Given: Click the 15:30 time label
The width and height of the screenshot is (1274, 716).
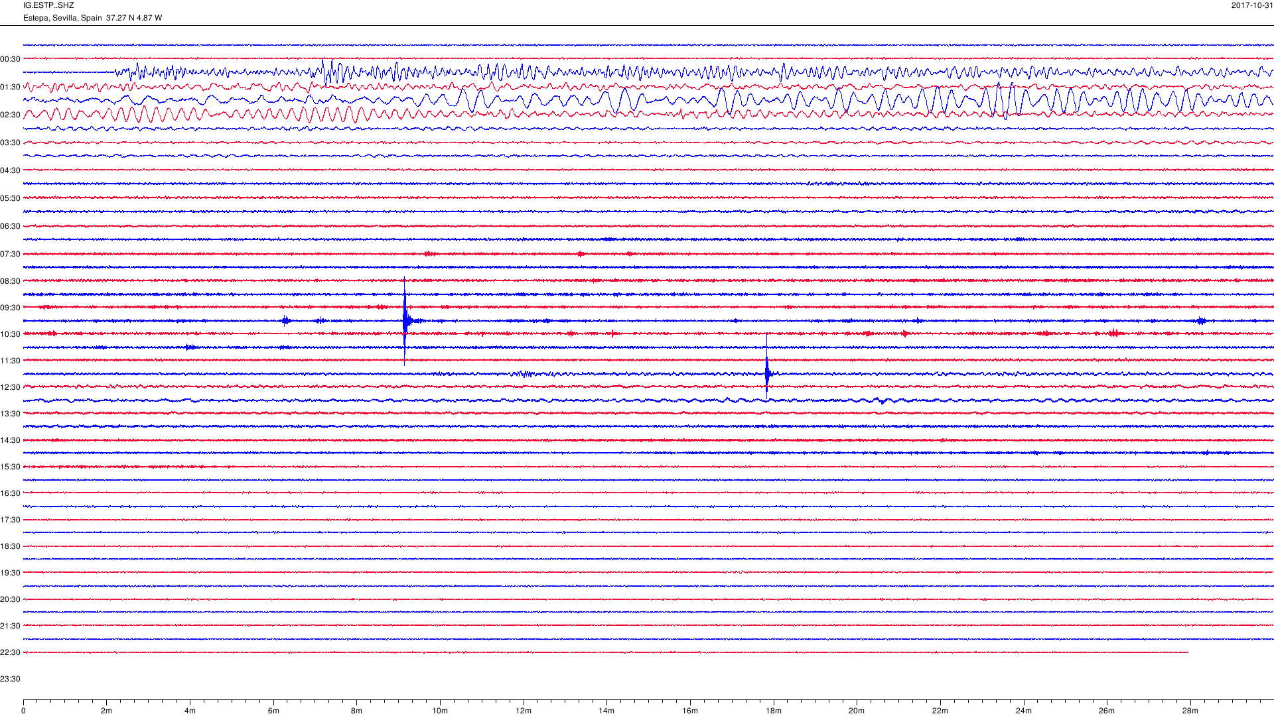Looking at the screenshot, I should [x=10, y=467].
